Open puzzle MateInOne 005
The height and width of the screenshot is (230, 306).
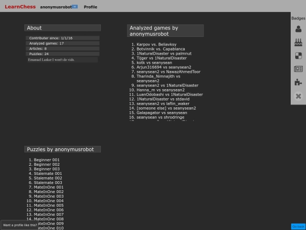click(x=49, y=206)
